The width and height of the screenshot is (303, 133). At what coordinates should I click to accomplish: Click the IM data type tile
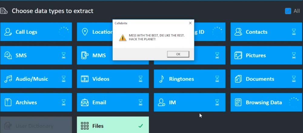tap(190, 102)
